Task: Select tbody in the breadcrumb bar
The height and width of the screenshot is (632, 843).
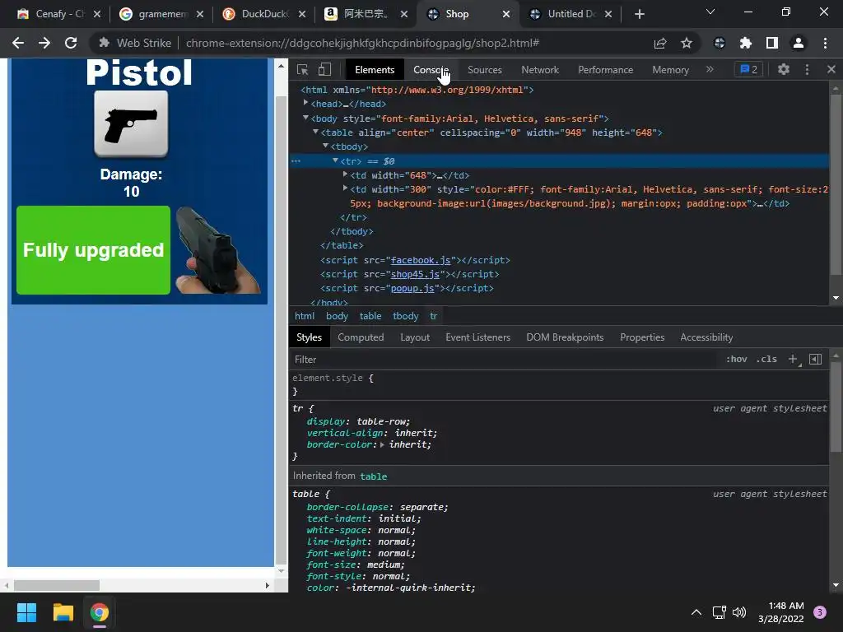Action: coord(405,316)
